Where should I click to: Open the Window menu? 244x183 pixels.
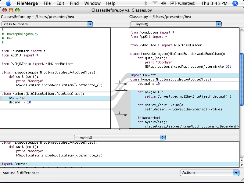(92, 3)
